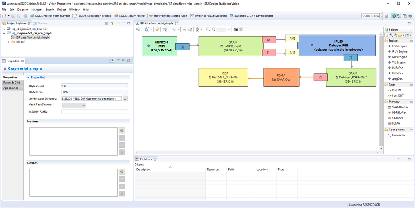Image resolution: width=415 pixels, height=208 pixels.
Task: Open the Heart Beat Source dropdown
Action: (x=74, y=105)
